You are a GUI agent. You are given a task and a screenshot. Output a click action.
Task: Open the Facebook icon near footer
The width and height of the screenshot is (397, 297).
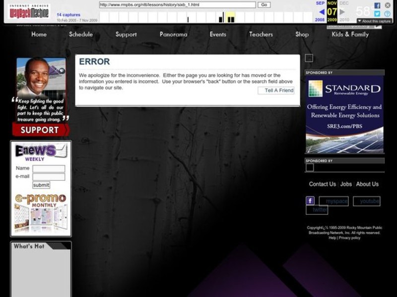click(310, 201)
